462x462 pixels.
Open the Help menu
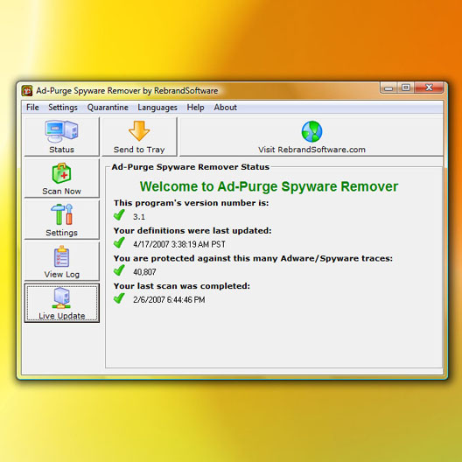click(x=195, y=108)
